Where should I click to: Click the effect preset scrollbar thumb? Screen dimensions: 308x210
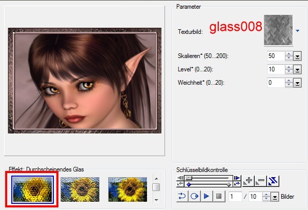pyautogui.click(x=156, y=187)
